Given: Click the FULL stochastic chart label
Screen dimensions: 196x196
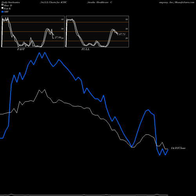Looking at the screenshot, I should [x=85, y=49].
